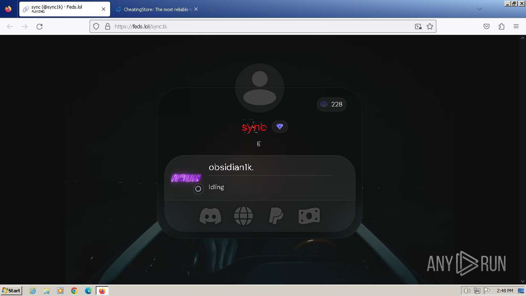This screenshot has height=296, width=526.
Task: Click the site security padlock icon
Action: tap(108, 26)
